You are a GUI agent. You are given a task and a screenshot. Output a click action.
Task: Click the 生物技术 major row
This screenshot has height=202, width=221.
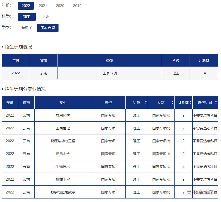tap(63, 167)
